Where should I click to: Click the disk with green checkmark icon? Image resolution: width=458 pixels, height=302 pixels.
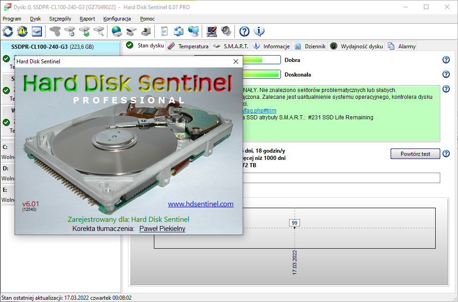pos(84,31)
